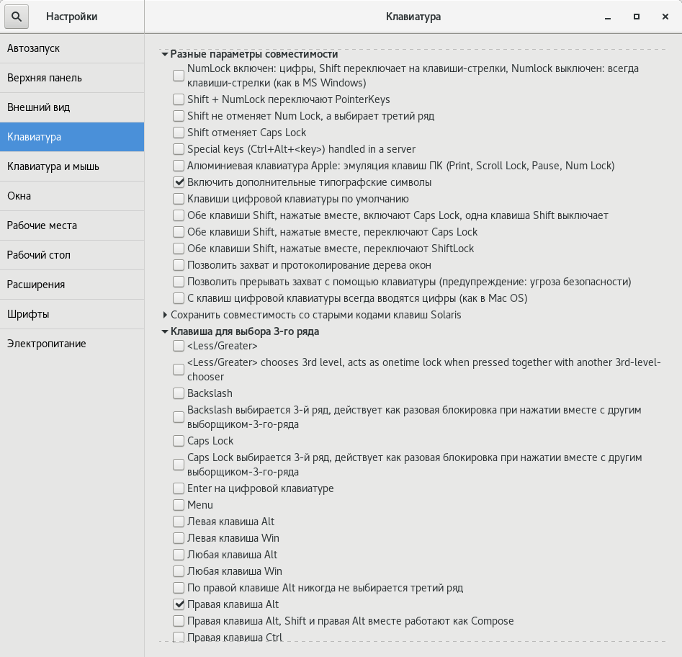Select the Клавиатура sidebar item
This screenshot has height=657, width=682.
pos(72,137)
